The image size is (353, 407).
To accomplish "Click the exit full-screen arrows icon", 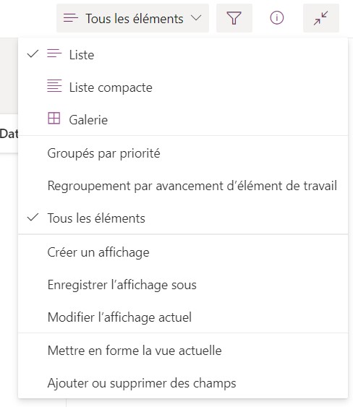I will 320,18.
